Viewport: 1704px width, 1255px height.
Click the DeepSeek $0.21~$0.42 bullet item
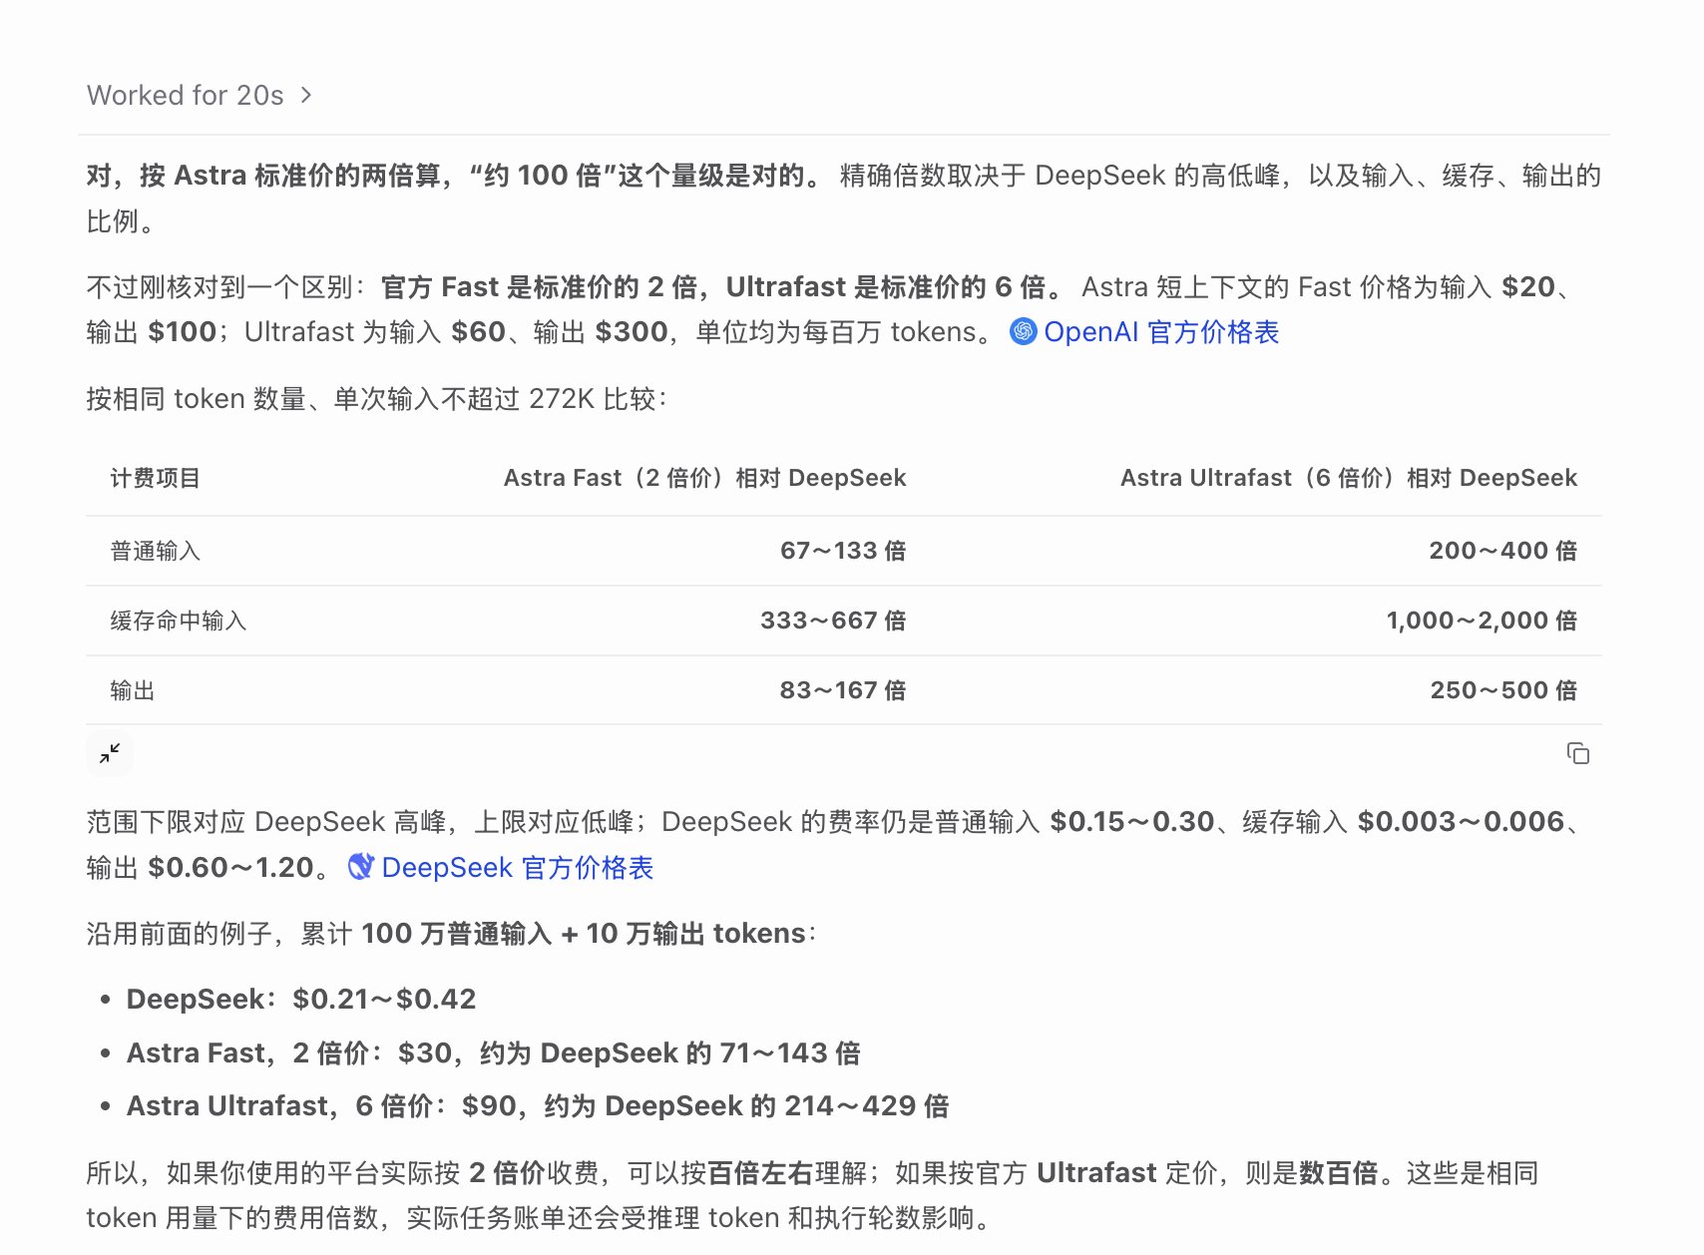coord(301,999)
